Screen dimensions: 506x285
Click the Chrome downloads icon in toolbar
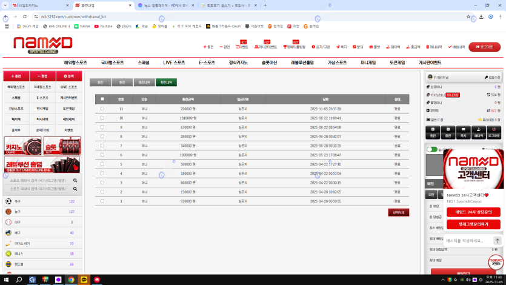tap(481, 16)
